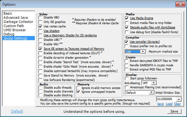This screenshot has width=187, height=117.
Task: Switch to UMD Browser settings page
Action: [15, 30]
